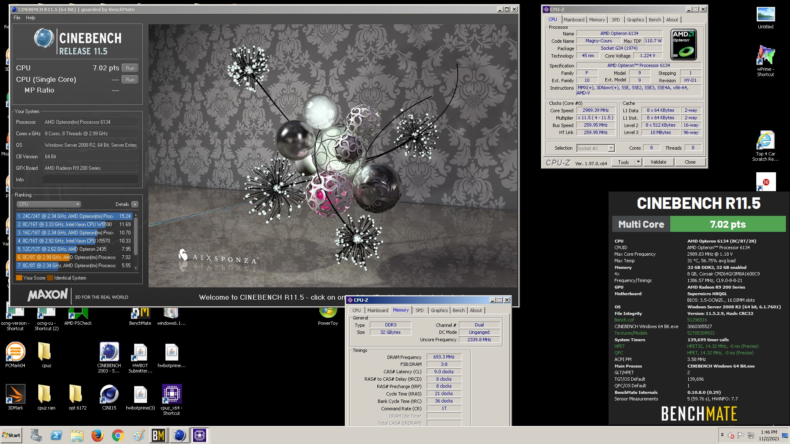
Task: Switch to Cinebench taskbar button
Action: [179, 435]
